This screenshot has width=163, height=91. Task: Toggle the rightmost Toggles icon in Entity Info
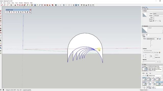160,21
